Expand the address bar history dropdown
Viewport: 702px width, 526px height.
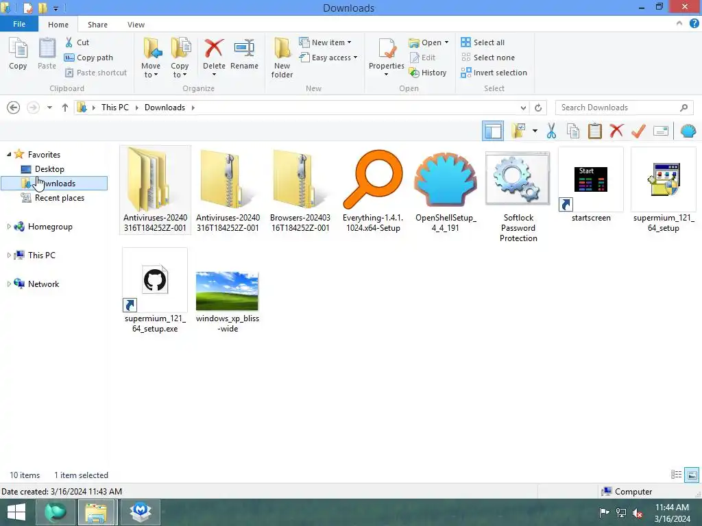(523, 108)
